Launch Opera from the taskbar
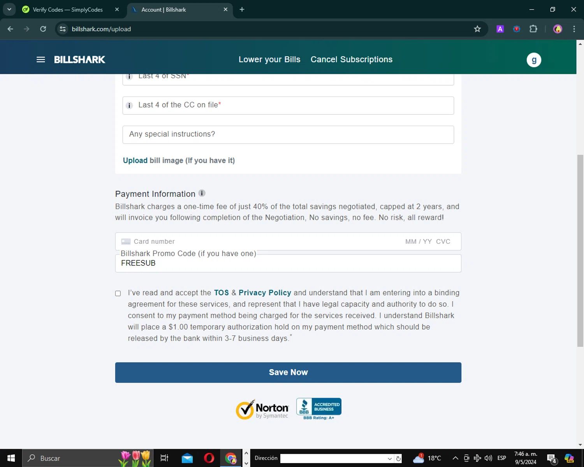 point(209,458)
